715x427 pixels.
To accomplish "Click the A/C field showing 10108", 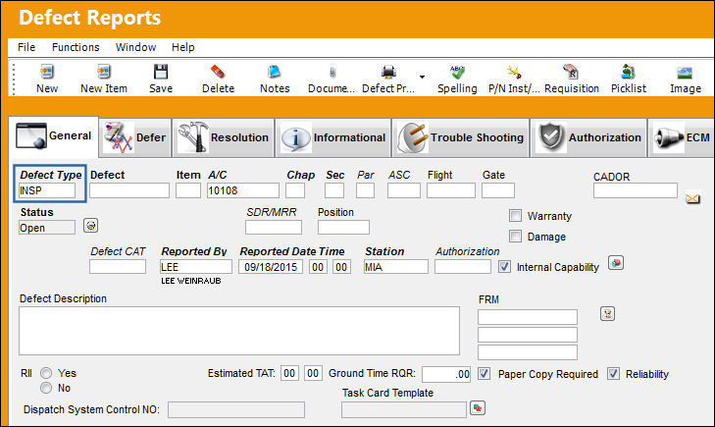I will coord(243,190).
